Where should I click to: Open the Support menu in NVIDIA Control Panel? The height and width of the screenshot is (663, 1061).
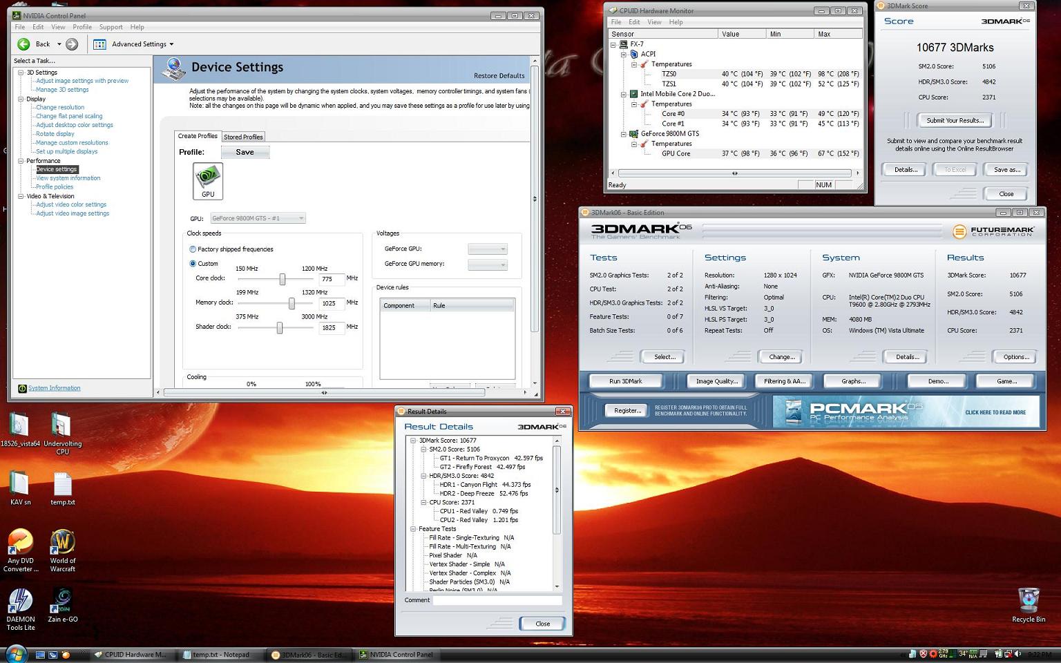[x=111, y=27]
